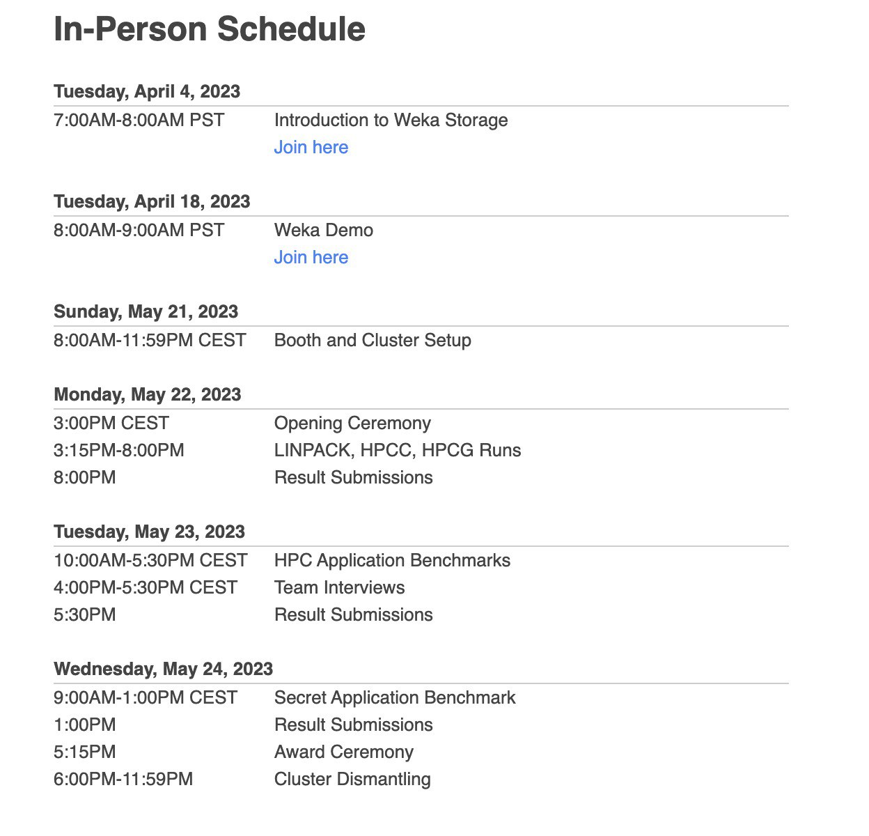
Task: Click the Secret Application Benchmark entry
Action: tap(395, 697)
